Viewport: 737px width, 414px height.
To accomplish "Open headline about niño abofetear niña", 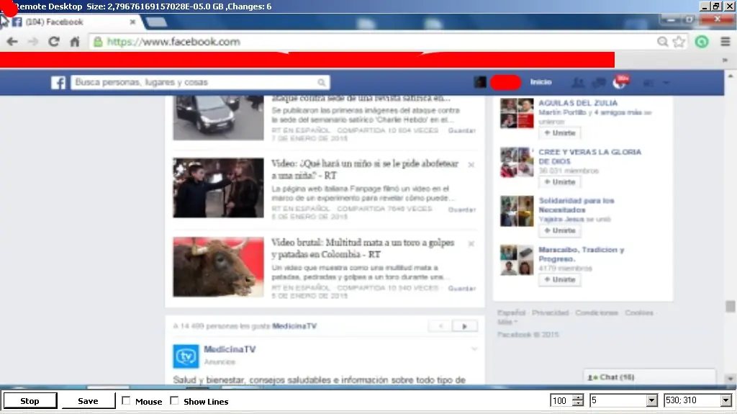I will point(365,169).
